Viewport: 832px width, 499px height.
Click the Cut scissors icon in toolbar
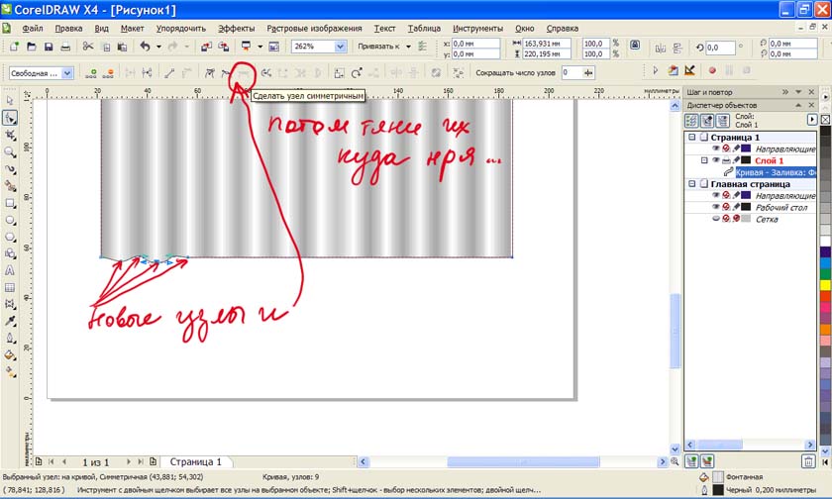coord(88,47)
